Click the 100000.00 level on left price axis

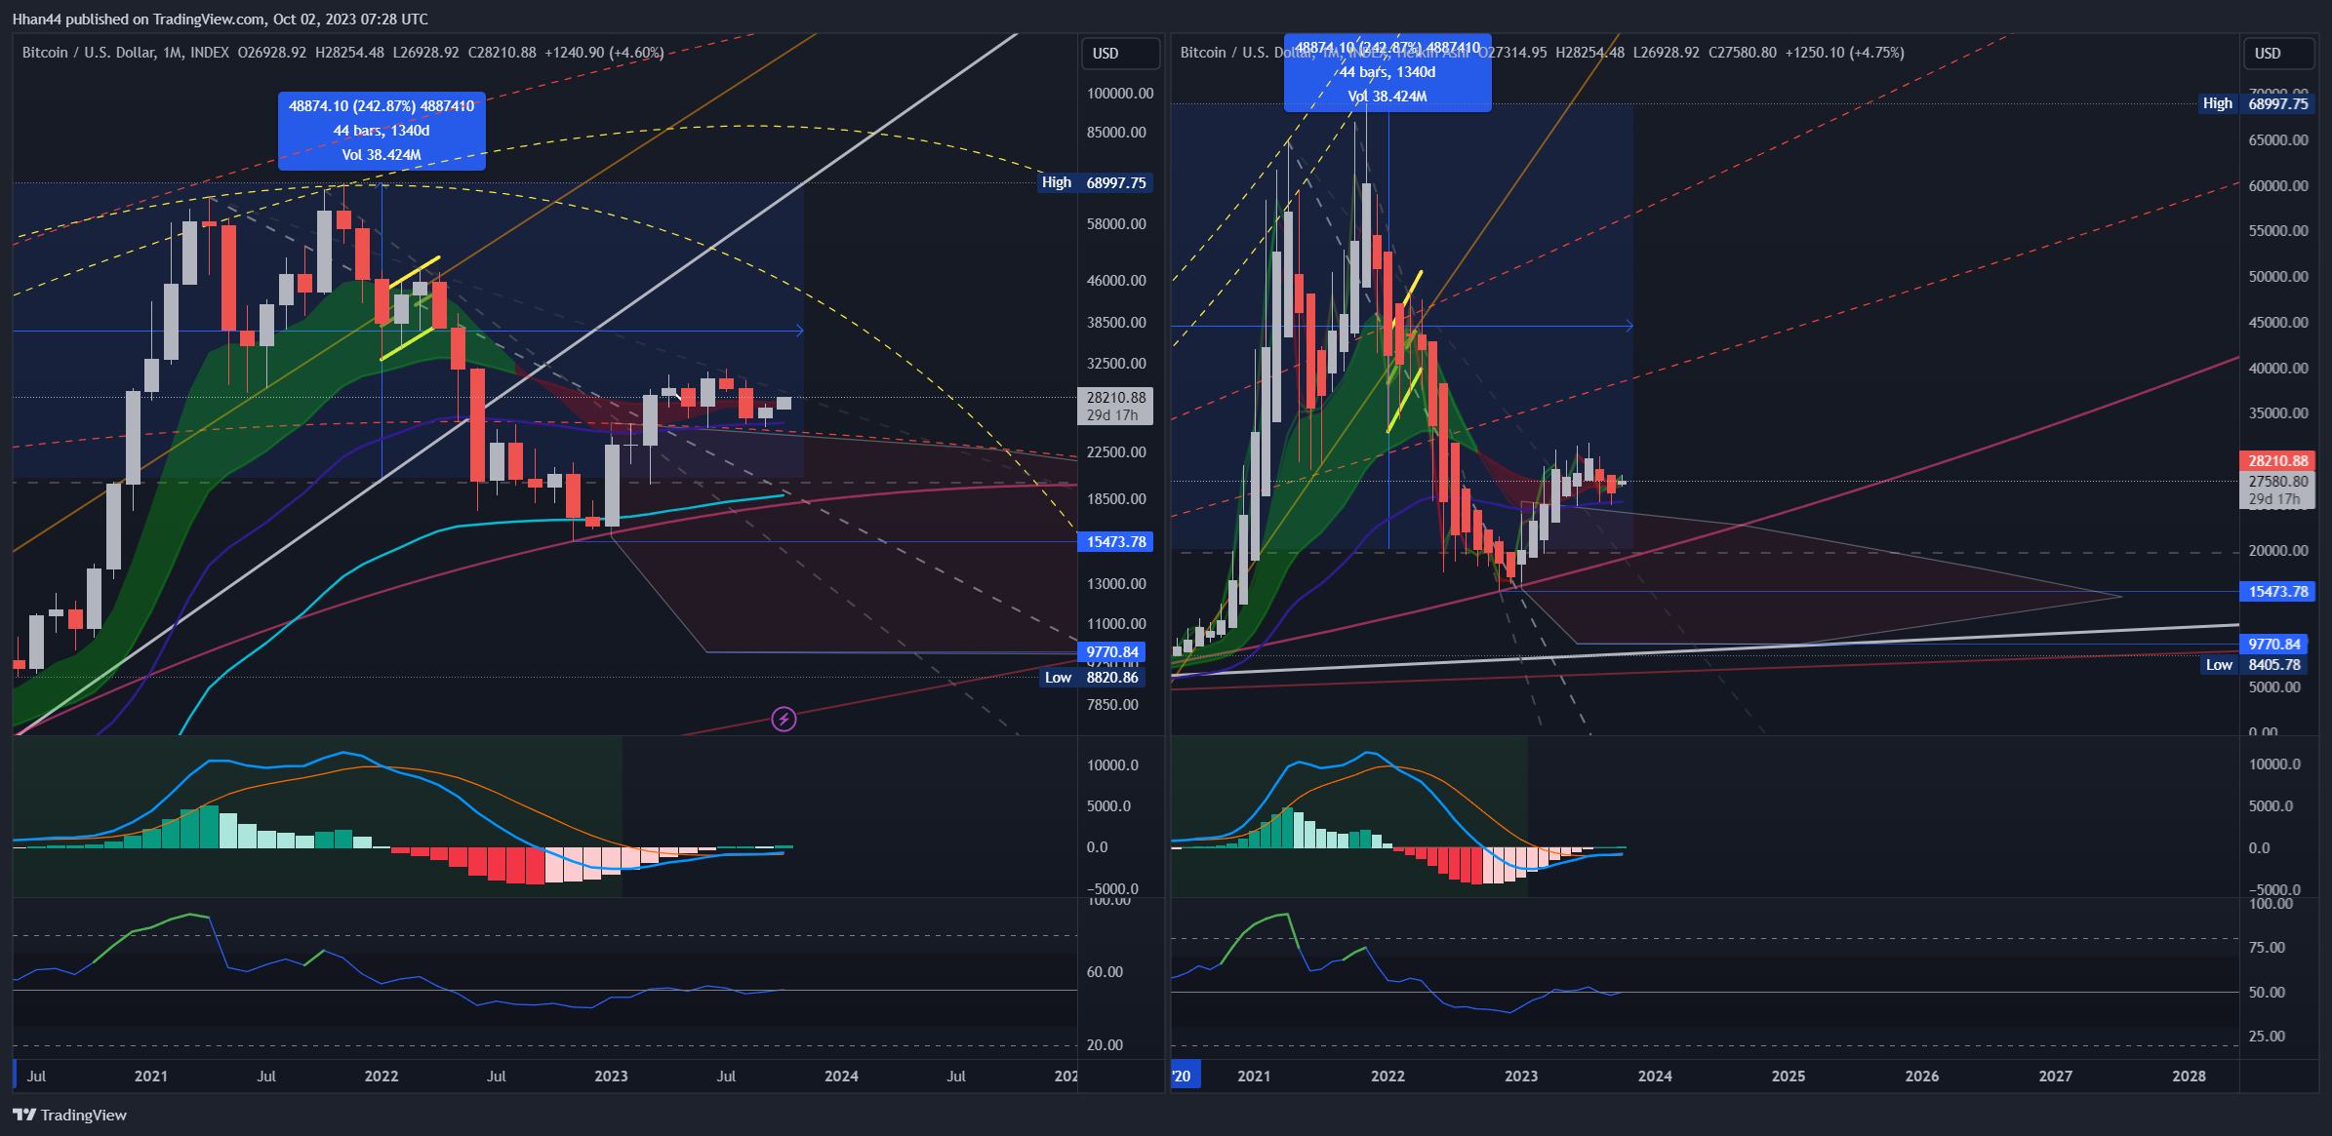click(1120, 94)
